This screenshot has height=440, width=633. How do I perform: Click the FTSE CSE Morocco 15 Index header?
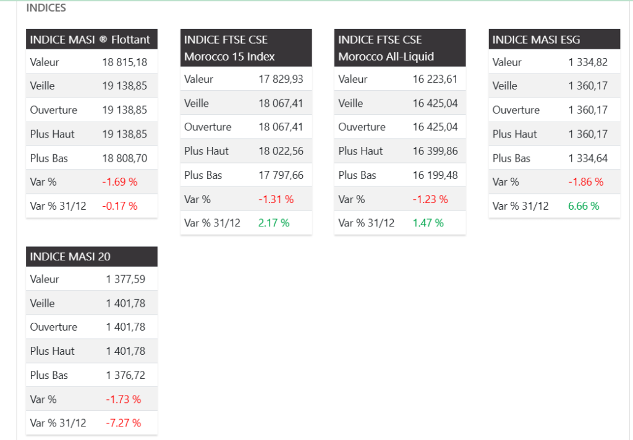tap(245, 48)
